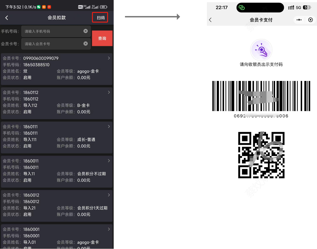Expand member 导入21 details chevron
This screenshot has width=317, height=249.
point(109,195)
